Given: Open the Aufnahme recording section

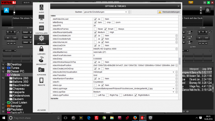Looking at the screenshot, I should [41, 71].
